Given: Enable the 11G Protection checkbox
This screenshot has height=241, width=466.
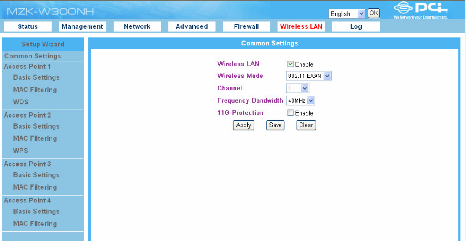Looking at the screenshot, I should coord(291,113).
